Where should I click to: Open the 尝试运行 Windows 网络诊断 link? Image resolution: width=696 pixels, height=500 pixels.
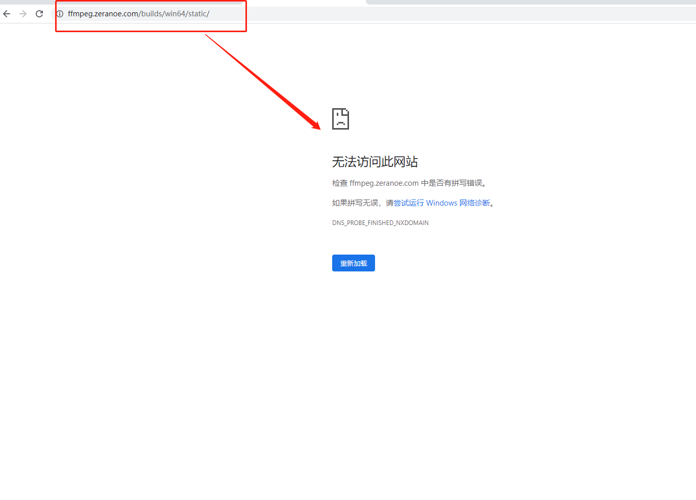(442, 203)
